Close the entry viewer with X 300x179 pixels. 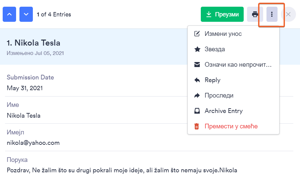288,14
